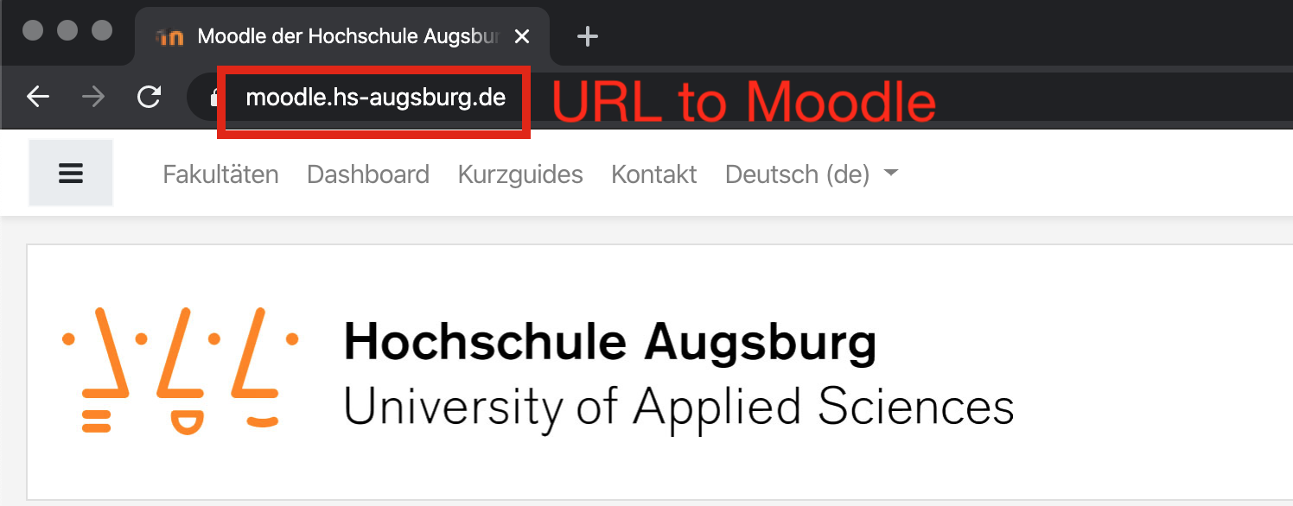Click inside the address bar showing moodle.hs-augsburg.de
This screenshot has height=506, width=1293.
373,98
